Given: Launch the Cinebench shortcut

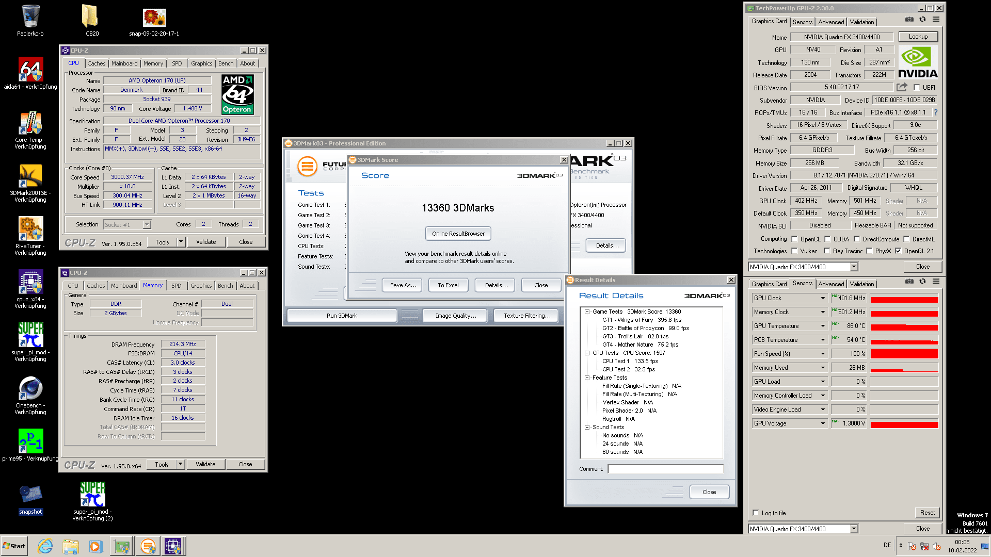Looking at the screenshot, I should 30,396.
